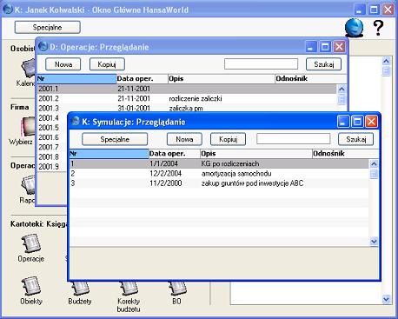Sort Operacje list by Odnośnik column
The height and width of the screenshot is (319, 398).
[310, 79]
